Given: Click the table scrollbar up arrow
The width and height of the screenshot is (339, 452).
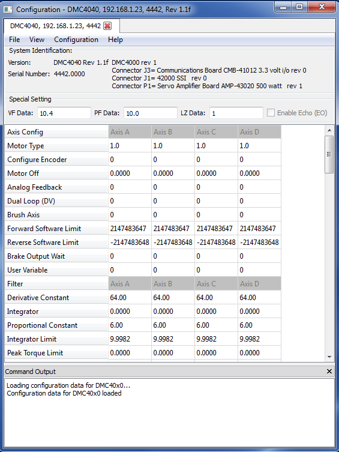Looking at the screenshot, I should (329, 130).
